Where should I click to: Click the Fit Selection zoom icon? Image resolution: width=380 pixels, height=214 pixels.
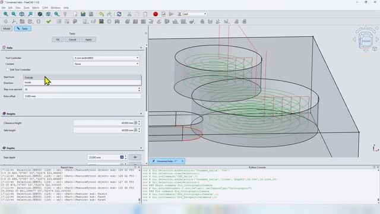[14, 14]
